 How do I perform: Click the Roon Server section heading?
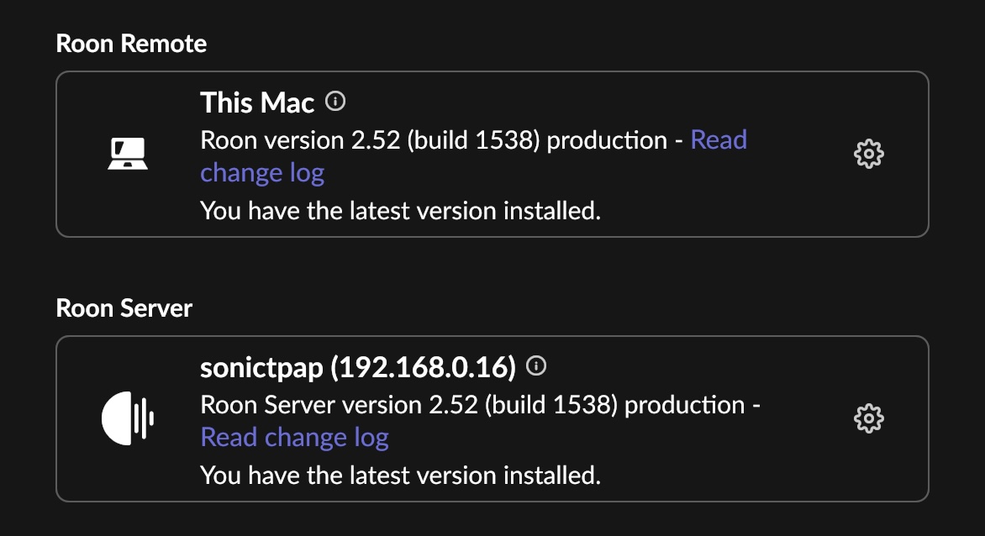tap(124, 308)
